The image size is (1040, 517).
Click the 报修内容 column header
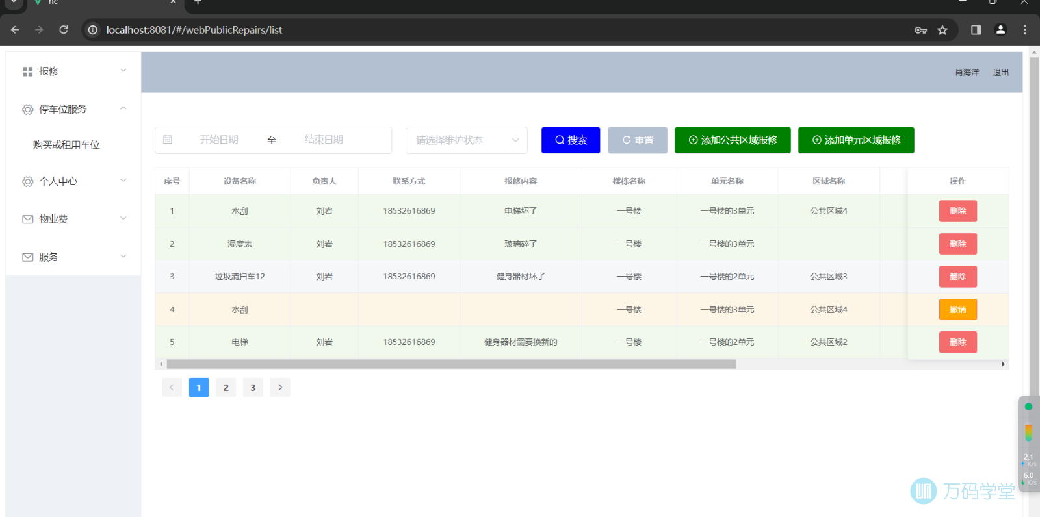coord(521,181)
